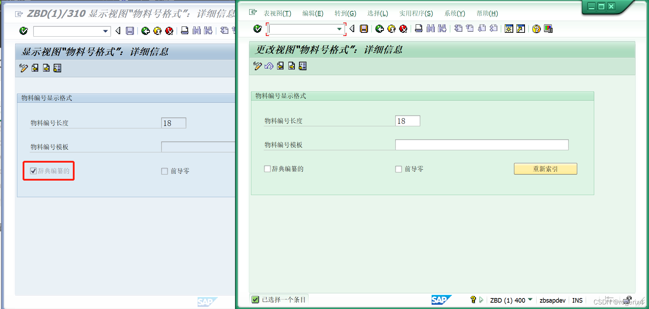649x309 pixels.
Task: Click Previous Page icon in right window
Action: coord(470,28)
